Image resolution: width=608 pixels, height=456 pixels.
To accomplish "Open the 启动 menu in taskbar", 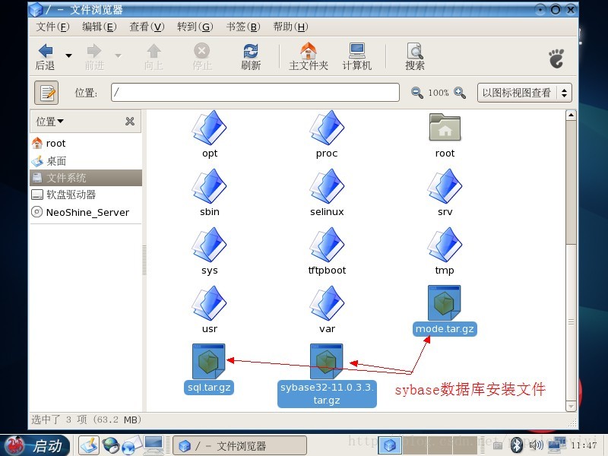I will tap(36, 445).
